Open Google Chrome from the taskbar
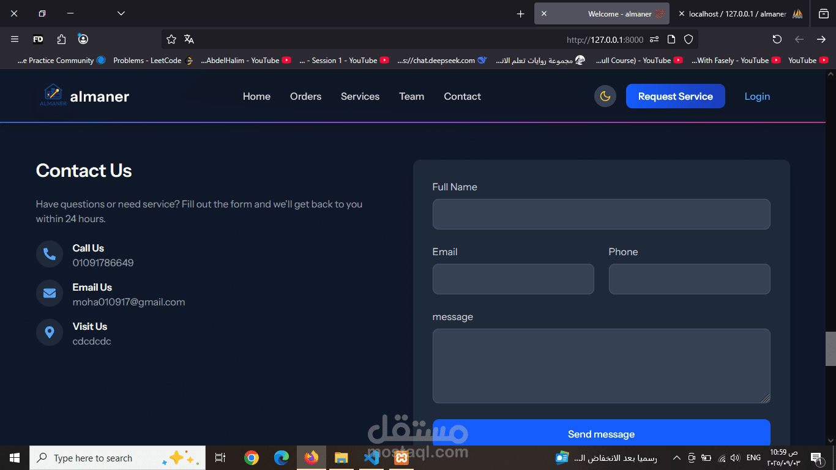 pyautogui.click(x=251, y=458)
